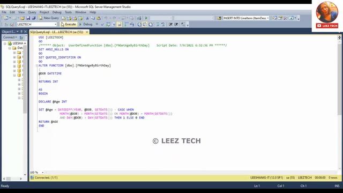Switch output to Results to Text
The image size is (343, 193).
click(x=139, y=24)
